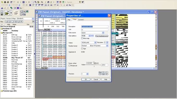The height and width of the screenshot is (99, 177).
Task: Click the triangle delta icon in second toolbar
Action: click(64, 5)
